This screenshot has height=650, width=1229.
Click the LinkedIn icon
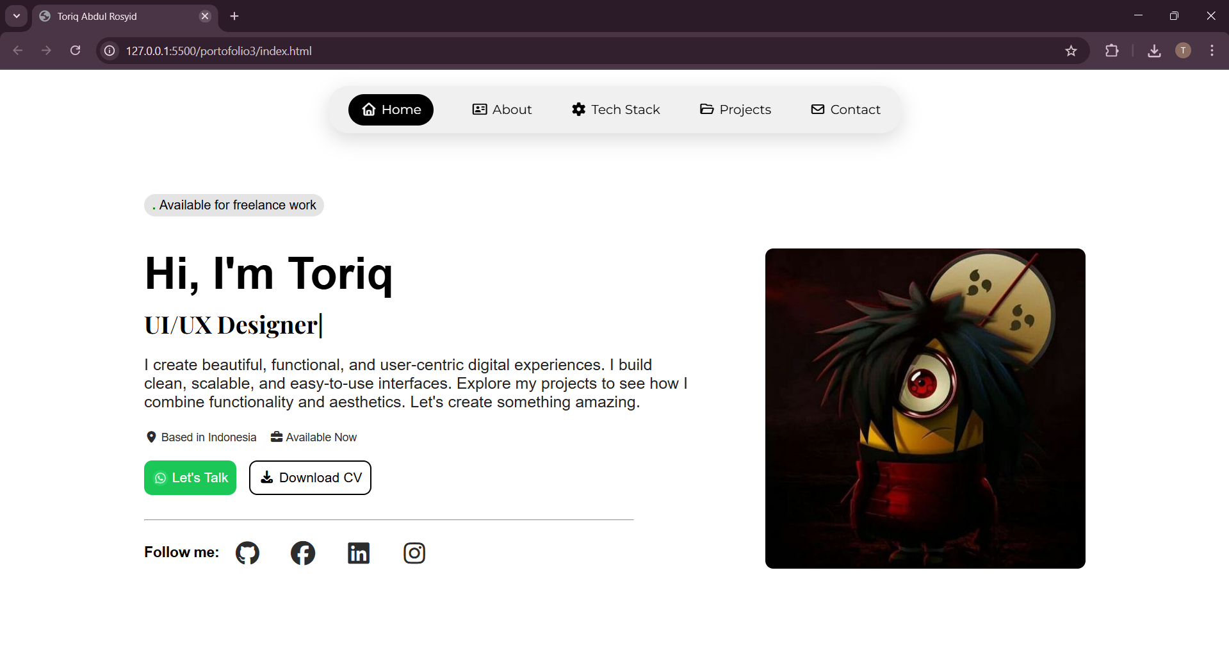click(358, 553)
